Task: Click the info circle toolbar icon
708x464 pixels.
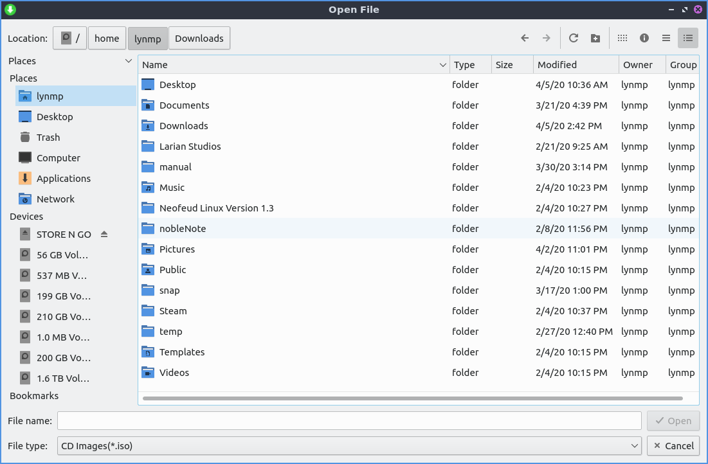Action: 644,39
